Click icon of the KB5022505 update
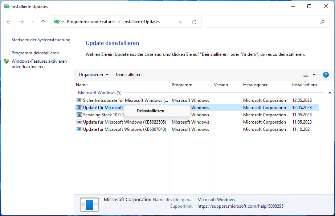 coord(79,122)
